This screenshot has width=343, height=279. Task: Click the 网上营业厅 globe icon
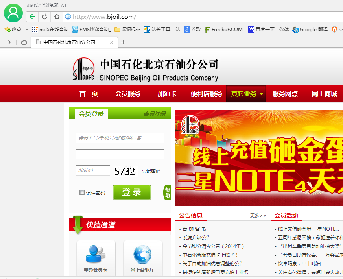coord(142,255)
